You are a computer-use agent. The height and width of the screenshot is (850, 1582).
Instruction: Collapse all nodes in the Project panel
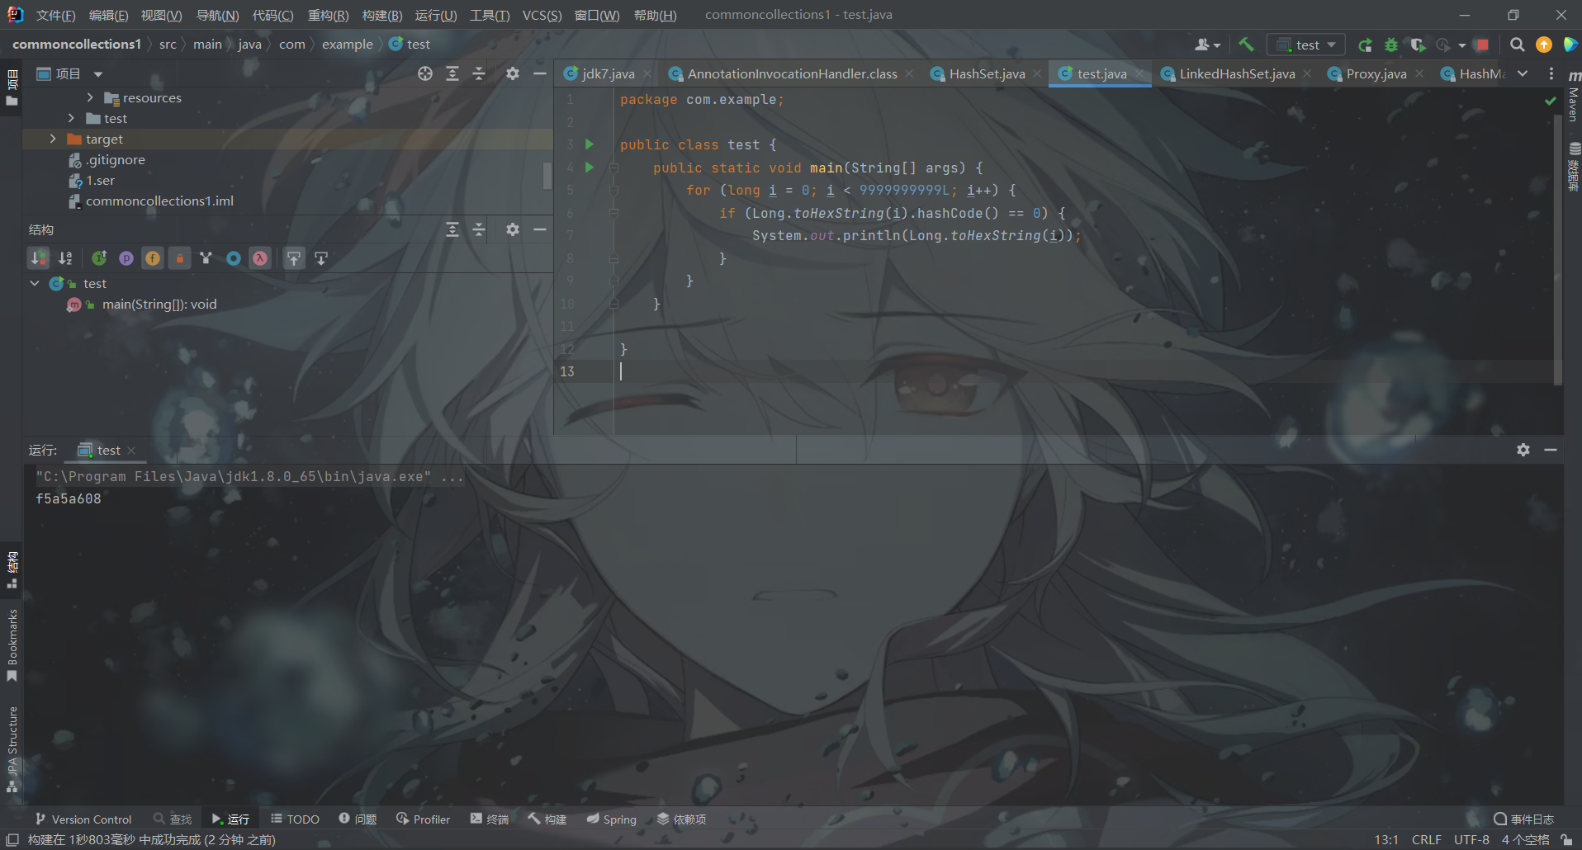(x=479, y=73)
